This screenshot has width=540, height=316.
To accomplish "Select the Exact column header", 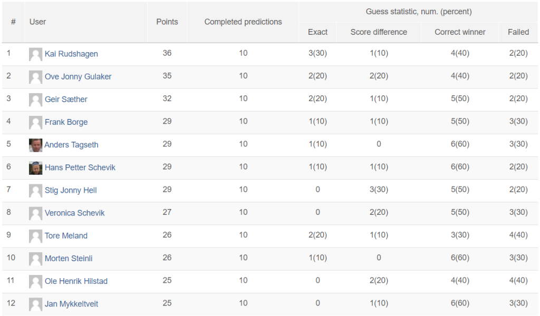I will tap(317, 32).
